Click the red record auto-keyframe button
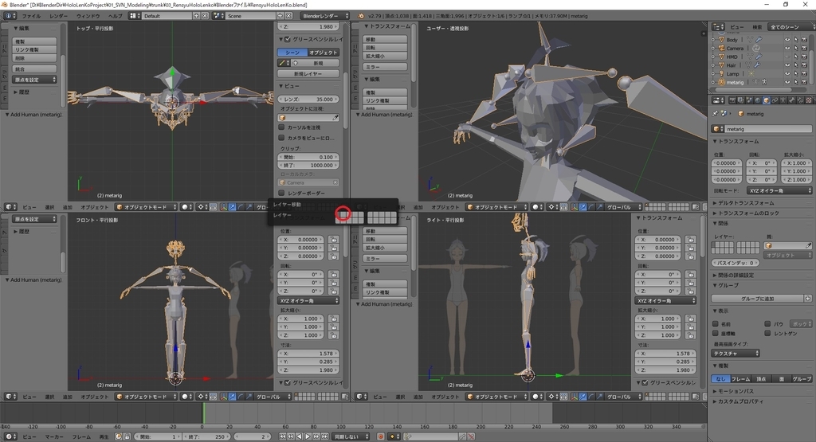Screen dimensions: 816x442 pyautogui.click(x=380, y=436)
